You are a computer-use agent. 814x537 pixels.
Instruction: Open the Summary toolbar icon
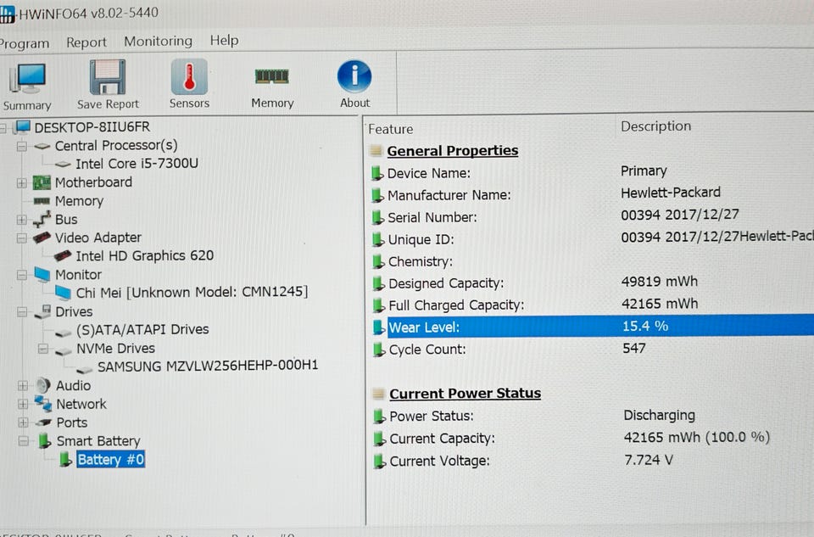[27, 78]
